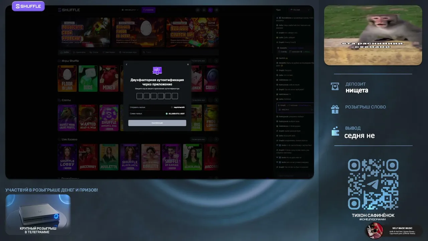This screenshot has height=241, width=428.
Task: Click the Self Made Music album cover
Action: [x=375, y=231]
